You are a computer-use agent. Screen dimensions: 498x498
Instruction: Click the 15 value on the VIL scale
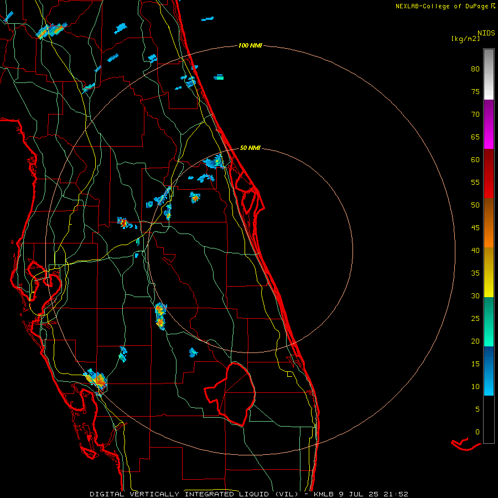click(475, 364)
